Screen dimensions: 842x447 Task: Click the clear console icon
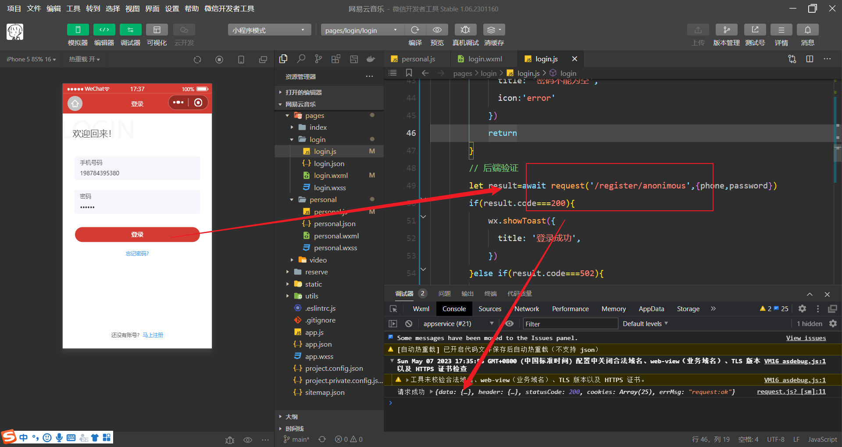[409, 323]
